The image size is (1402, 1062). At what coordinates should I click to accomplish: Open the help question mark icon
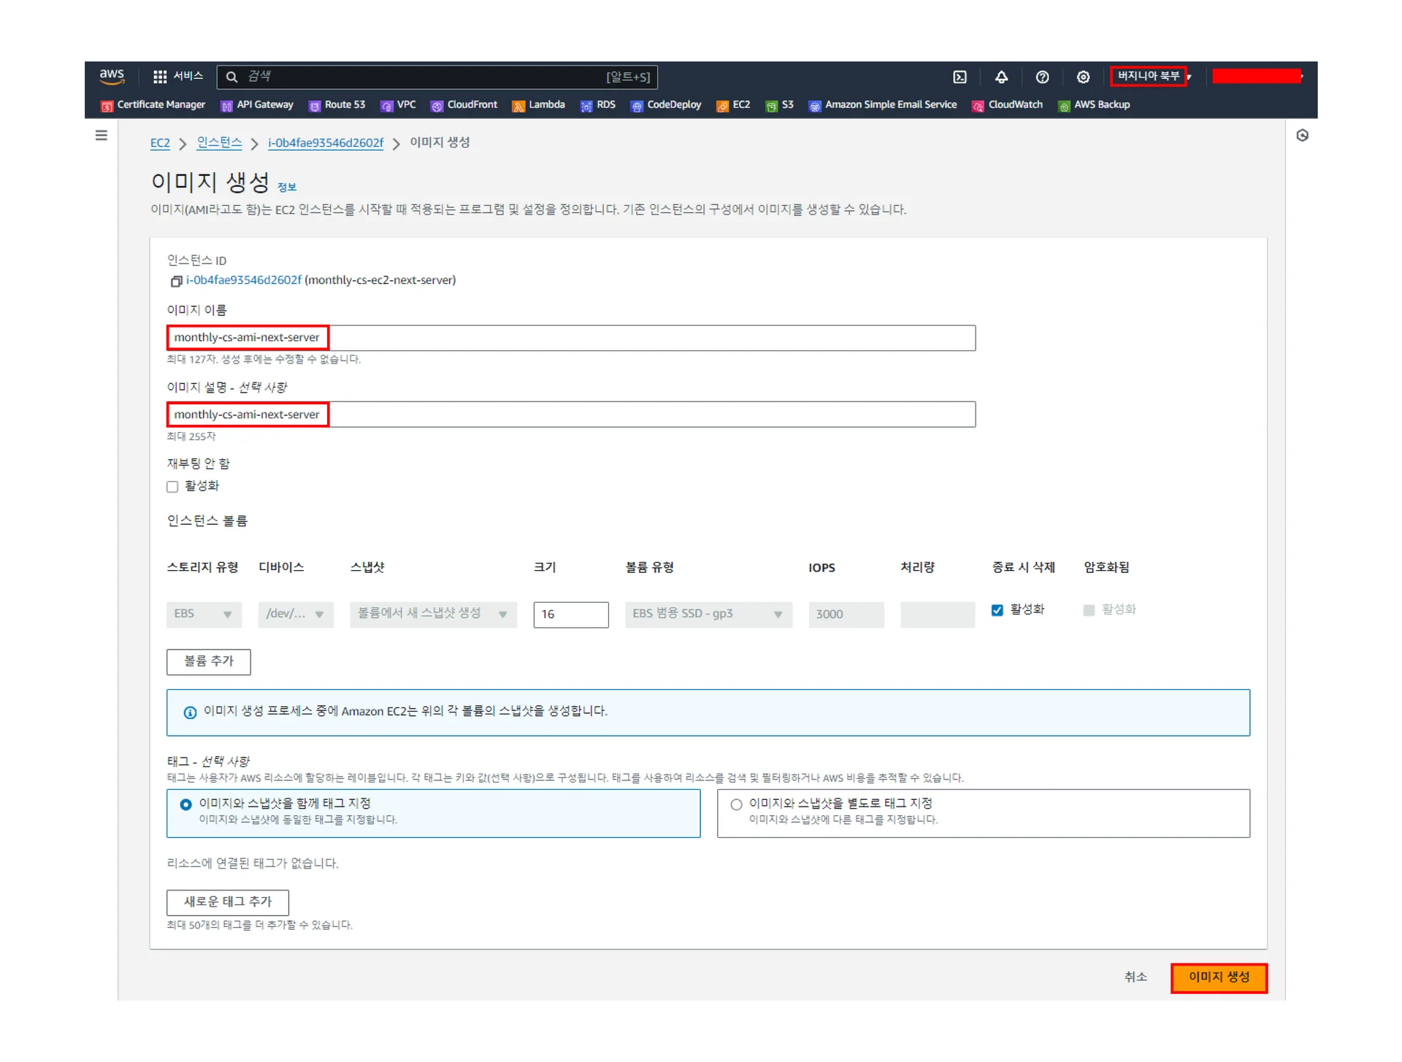(1042, 77)
